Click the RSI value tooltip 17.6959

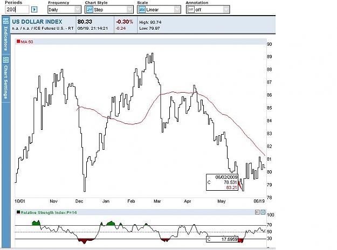222,239
